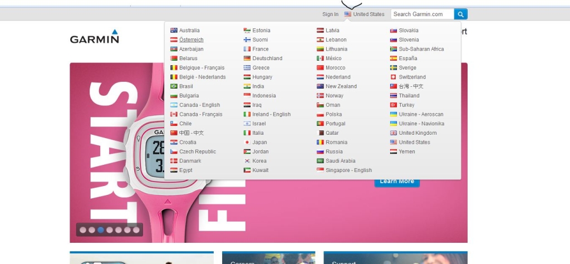Viewport: 570px width, 264px height.
Task: Click the España flag icon
Action: coord(394,58)
